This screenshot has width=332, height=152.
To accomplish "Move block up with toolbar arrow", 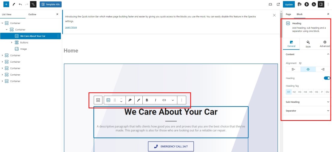I will [121, 98].
